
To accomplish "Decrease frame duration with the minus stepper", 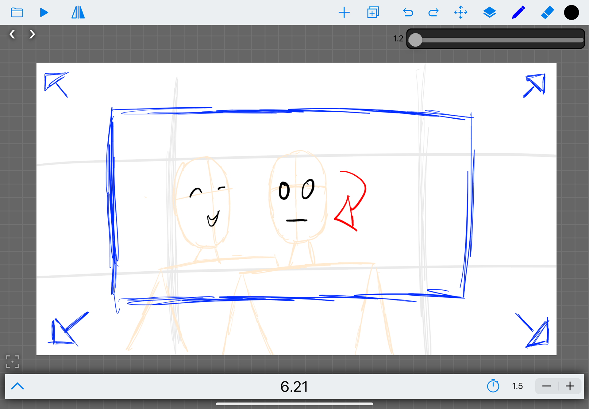I will pyautogui.click(x=547, y=386).
